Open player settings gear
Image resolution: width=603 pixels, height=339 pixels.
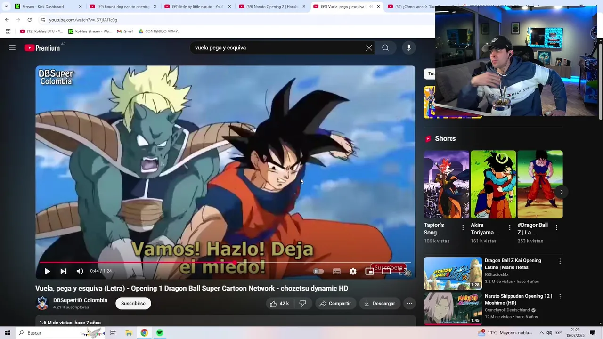click(x=353, y=271)
